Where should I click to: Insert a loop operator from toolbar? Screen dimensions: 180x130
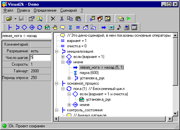pos(40,27)
